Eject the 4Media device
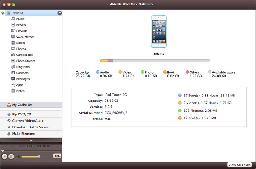This screenshot has width=256, height=169. click(60, 13)
